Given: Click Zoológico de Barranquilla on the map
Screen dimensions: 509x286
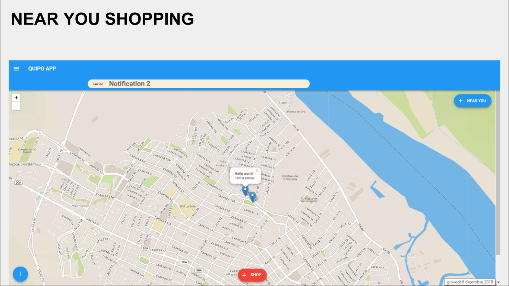Looking at the screenshot, I should pyautogui.click(x=309, y=200).
